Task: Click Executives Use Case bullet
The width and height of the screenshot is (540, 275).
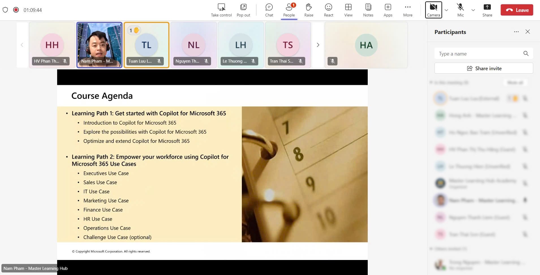Action: point(106,173)
